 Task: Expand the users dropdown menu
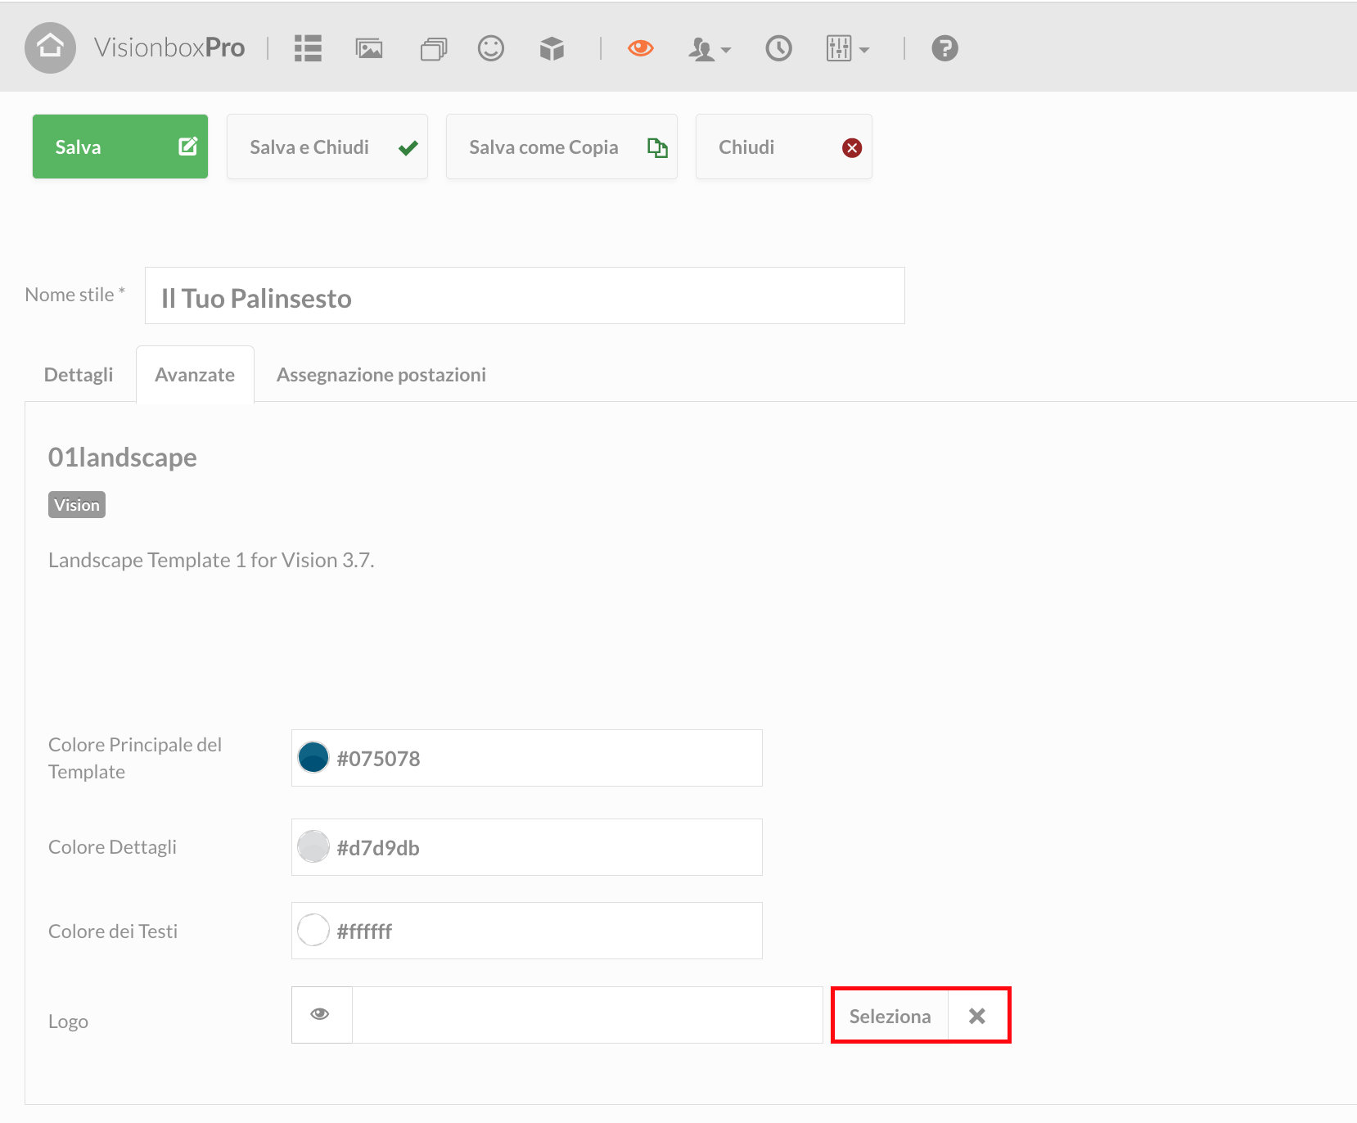pos(709,49)
